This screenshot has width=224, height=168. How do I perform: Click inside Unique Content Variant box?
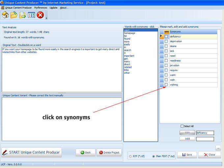coord(62,119)
